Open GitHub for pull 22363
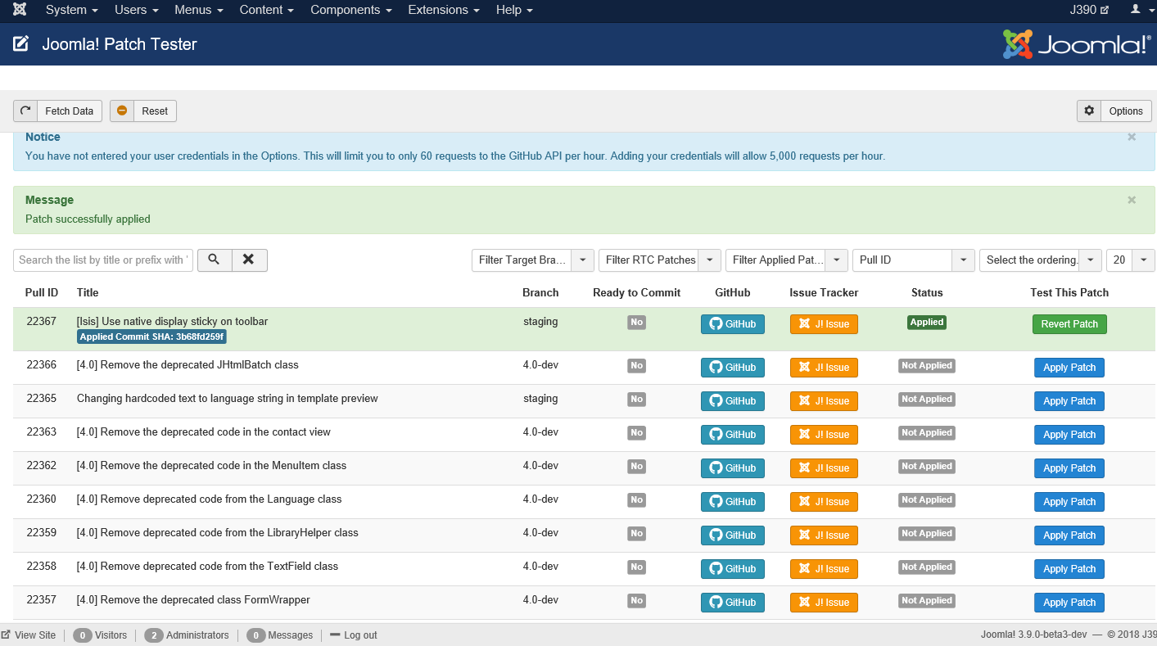 (733, 435)
